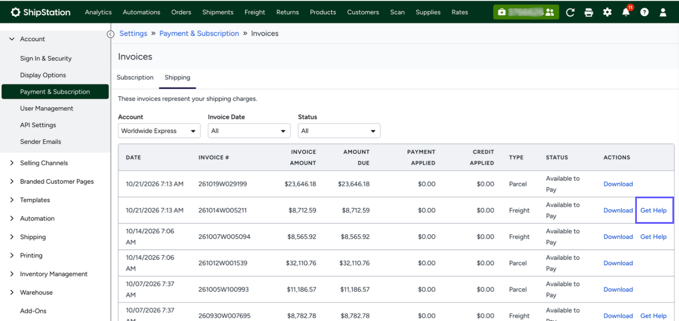Open API Settings
The image size is (679, 321).
38,125
